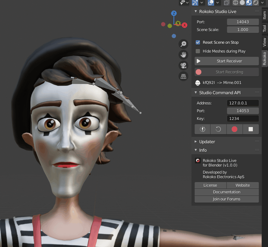Viewport: 268px width, 247px height.
Task: Click the negative Z axis blue dot
Action: [174, 36]
